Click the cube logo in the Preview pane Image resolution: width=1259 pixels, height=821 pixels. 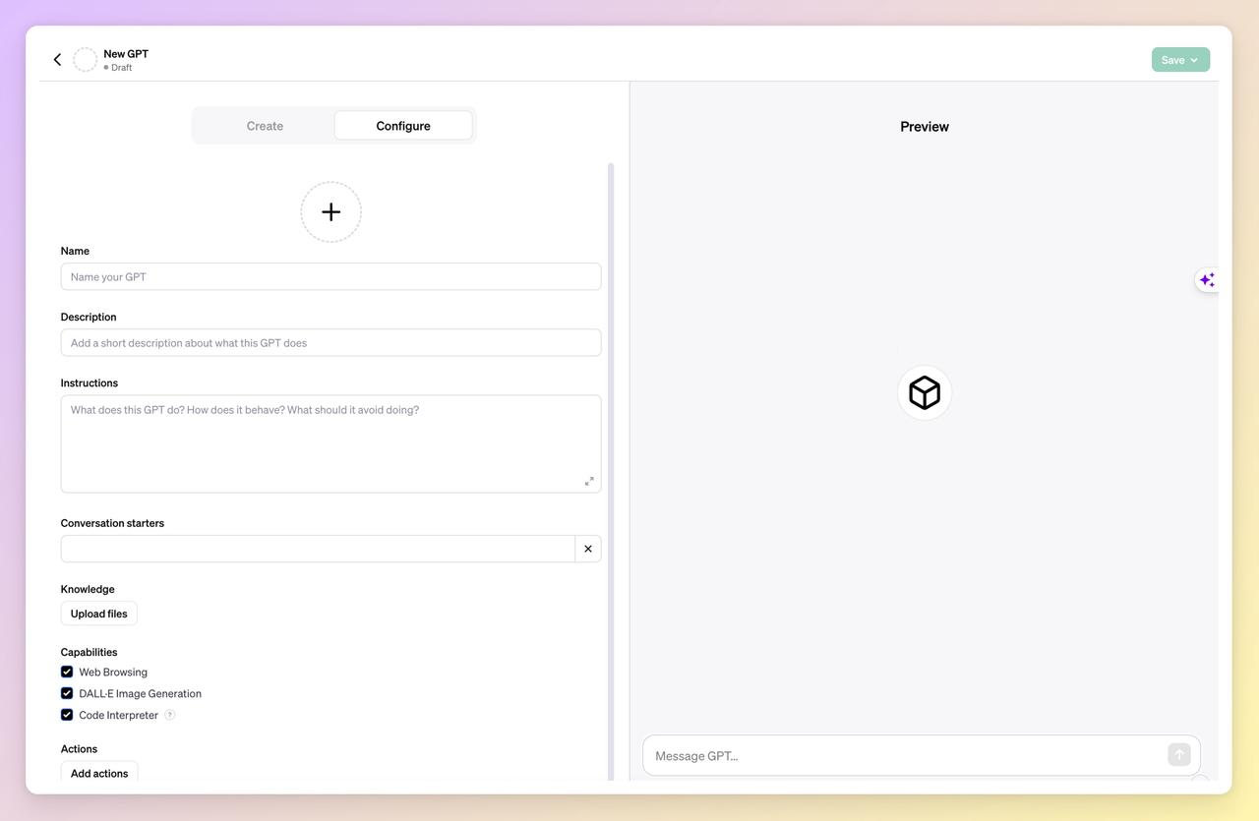(925, 393)
